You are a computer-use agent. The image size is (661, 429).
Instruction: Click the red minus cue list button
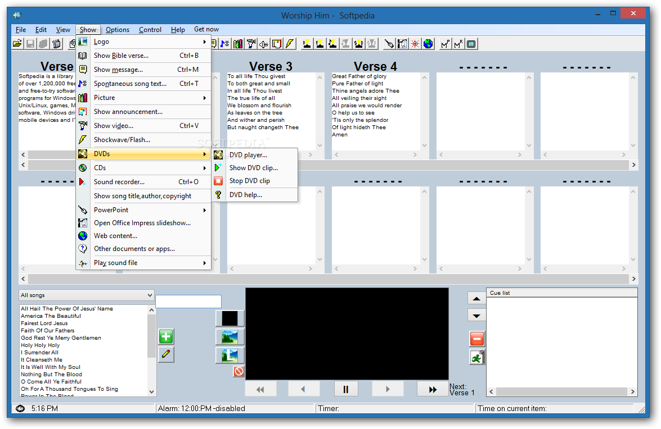(x=477, y=339)
